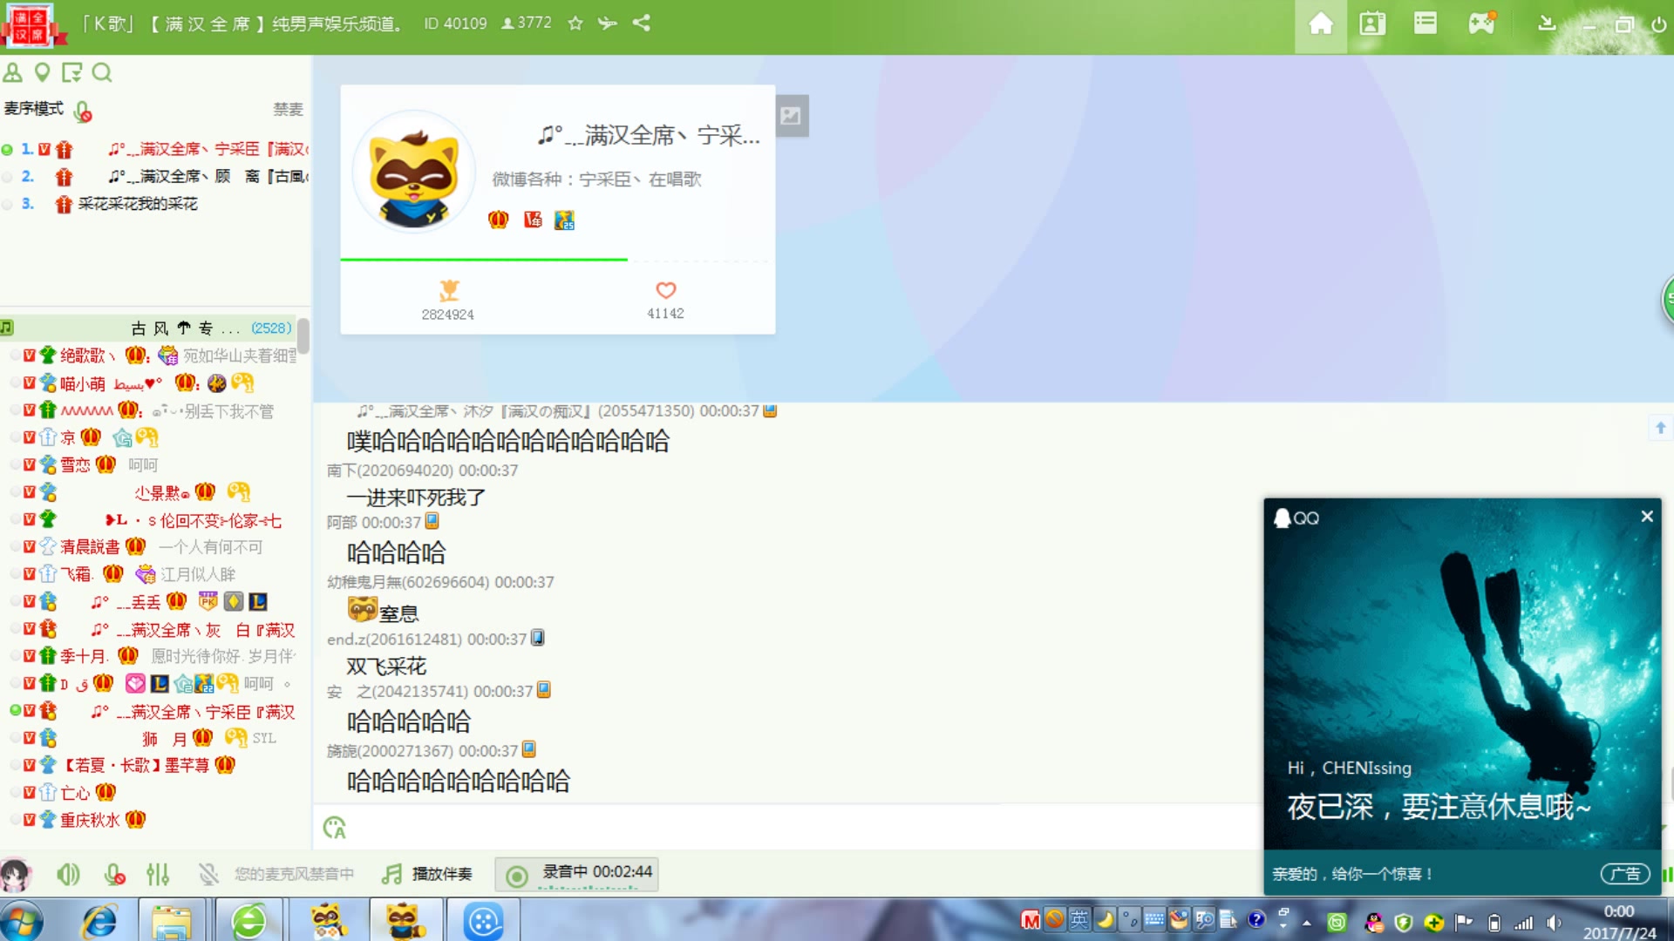This screenshot has height=941, width=1674.
Task: Click the image icon beside profile card
Action: (x=792, y=115)
